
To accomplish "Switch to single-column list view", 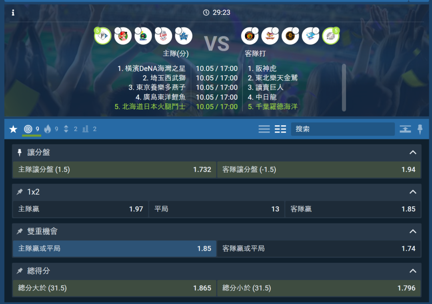I will point(264,129).
